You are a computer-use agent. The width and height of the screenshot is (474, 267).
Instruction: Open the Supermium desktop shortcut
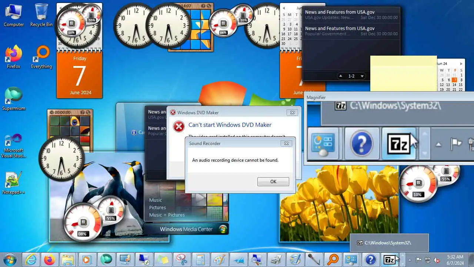tap(14, 99)
